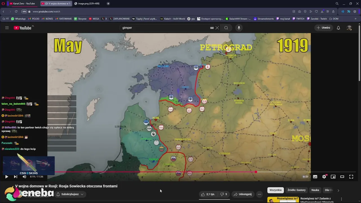This screenshot has height=203, width=361.
Task: Open the RATOWANIE bookmark folder
Action: [x=63, y=19]
